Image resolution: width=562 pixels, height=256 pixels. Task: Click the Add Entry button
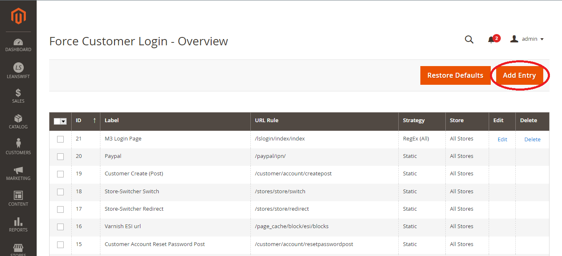coord(520,75)
